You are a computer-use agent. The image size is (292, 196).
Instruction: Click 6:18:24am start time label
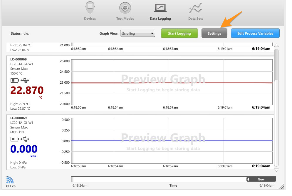pyautogui.click(x=80, y=185)
